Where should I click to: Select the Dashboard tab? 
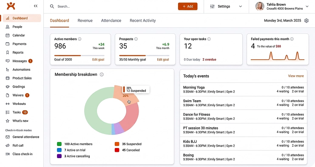(60, 21)
